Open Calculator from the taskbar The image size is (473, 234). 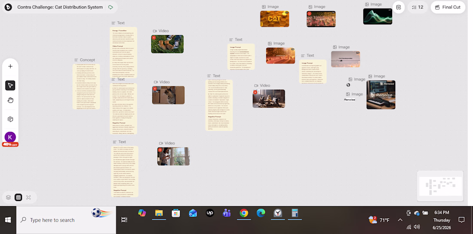click(295, 213)
